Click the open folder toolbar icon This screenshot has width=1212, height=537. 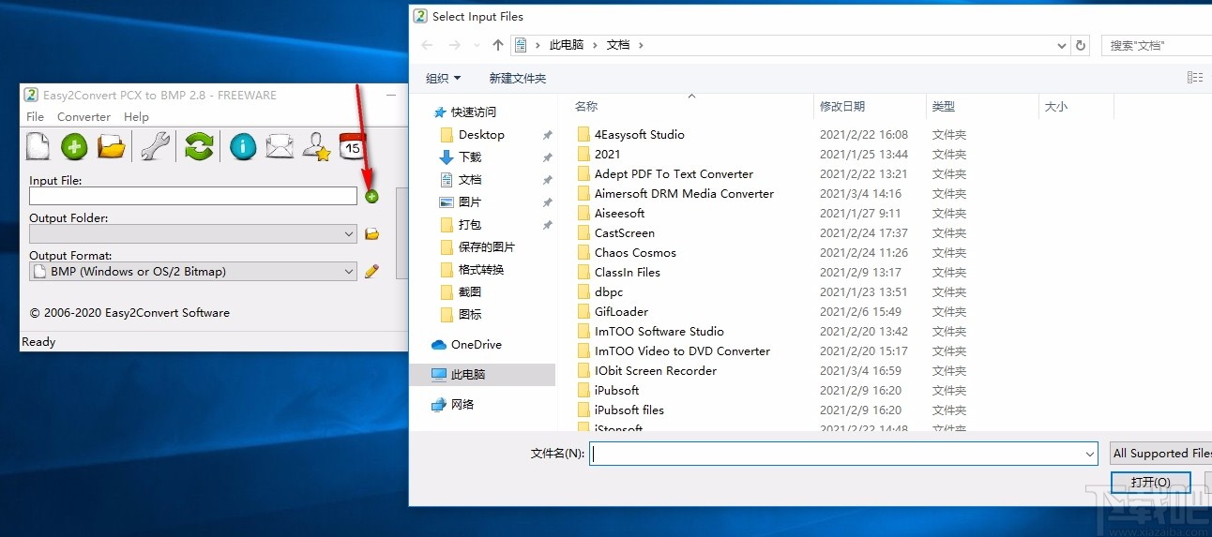(112, 146)
